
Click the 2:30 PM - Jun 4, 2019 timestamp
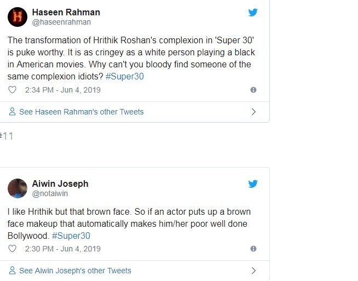[x=62, y=249]
